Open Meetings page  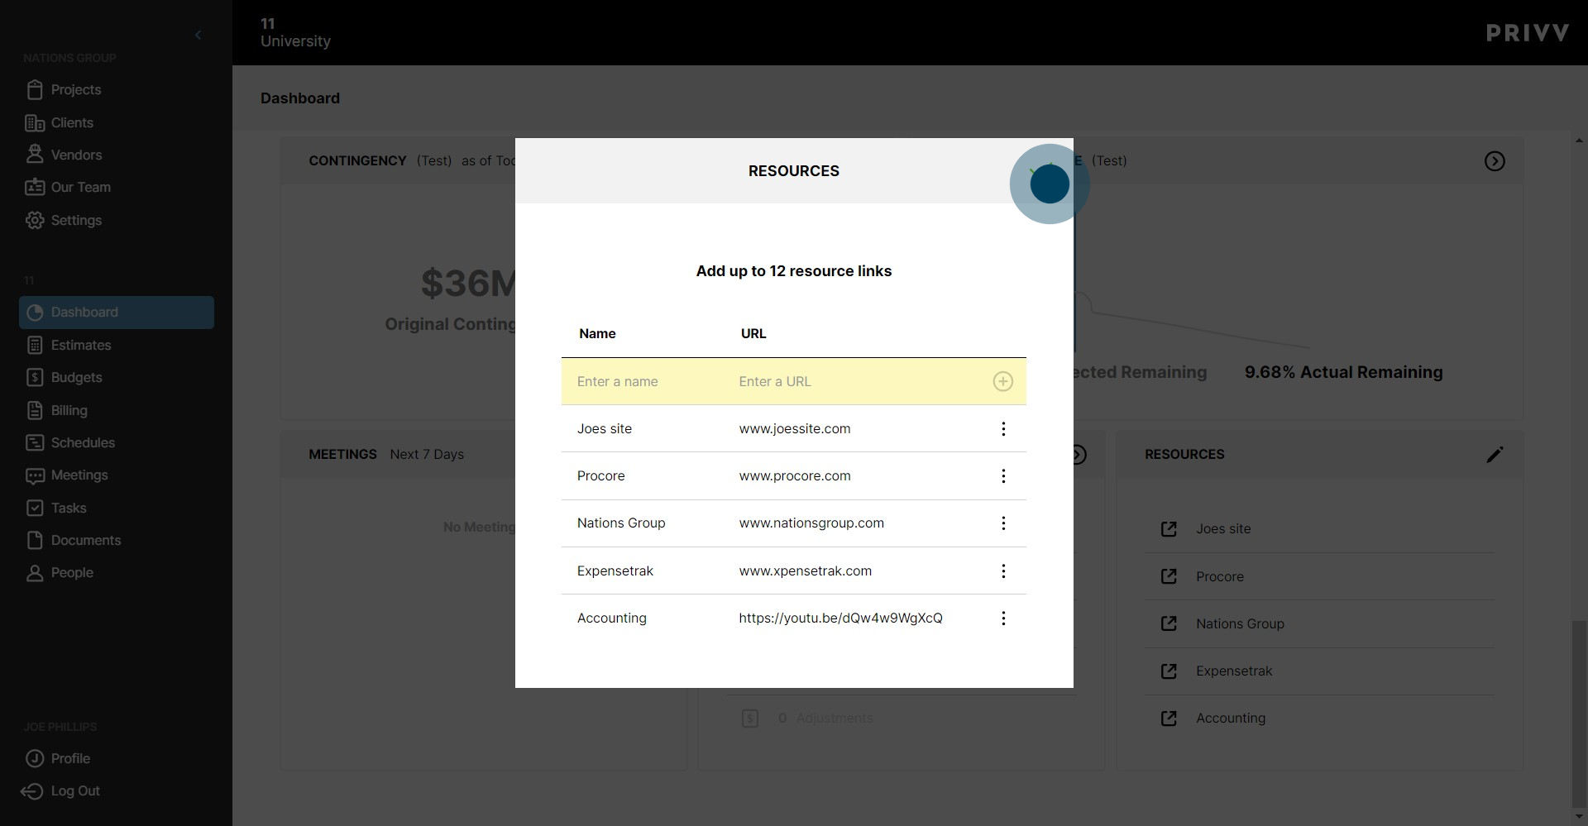click(x=79, y=475)
